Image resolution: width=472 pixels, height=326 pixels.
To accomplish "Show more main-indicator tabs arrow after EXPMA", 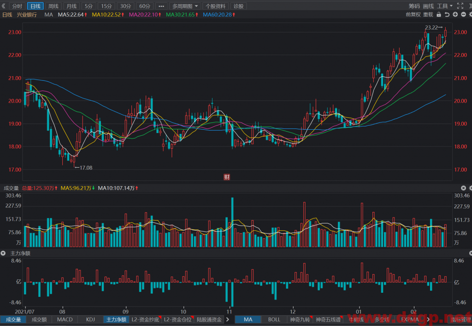I will click(428, 320).
